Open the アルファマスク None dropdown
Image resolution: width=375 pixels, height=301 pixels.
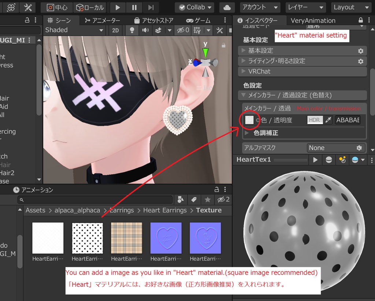336,148
